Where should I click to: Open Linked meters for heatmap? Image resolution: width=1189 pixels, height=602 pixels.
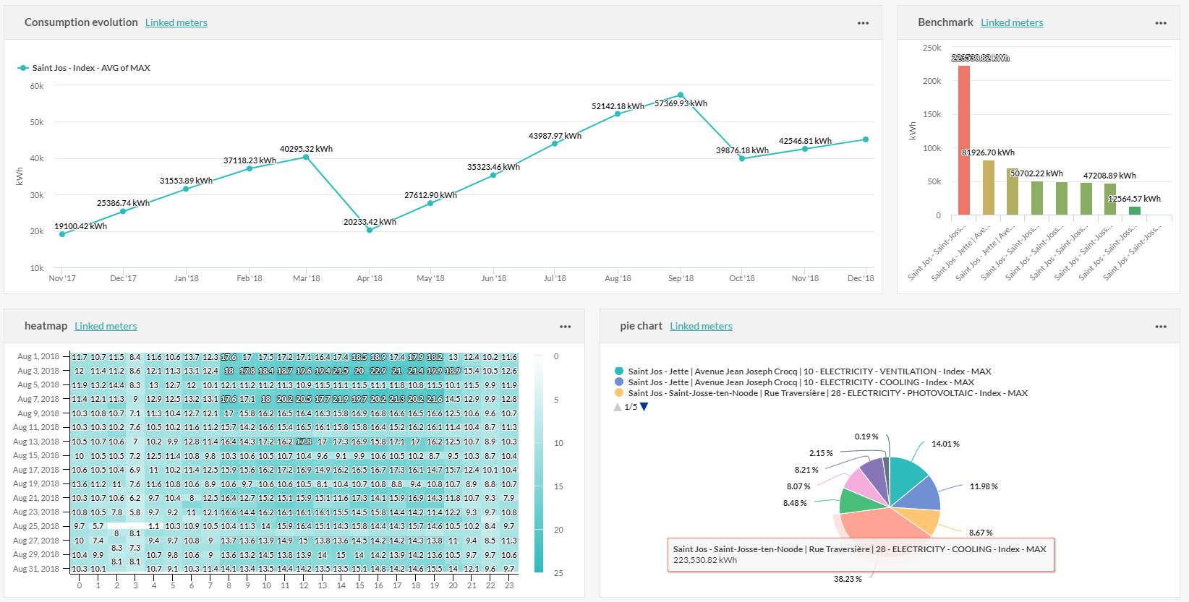tap(106, 326)
